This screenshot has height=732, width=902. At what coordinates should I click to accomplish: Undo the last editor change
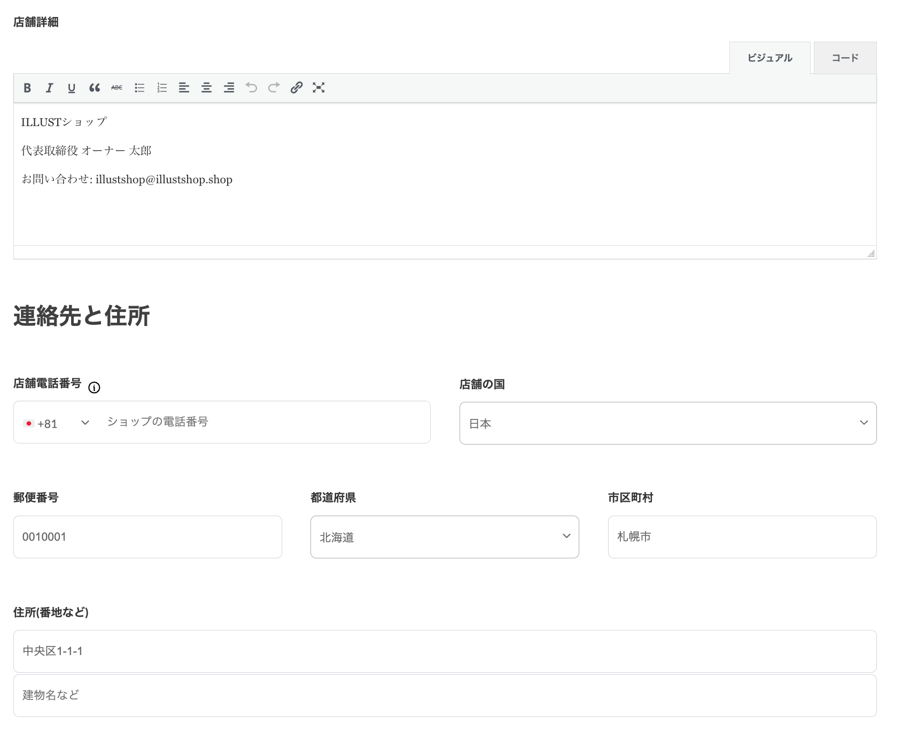(x=251, y=88)
